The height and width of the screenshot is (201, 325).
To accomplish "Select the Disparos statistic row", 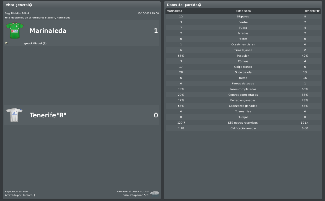I will pyautogui.click(x=243, y=17).
